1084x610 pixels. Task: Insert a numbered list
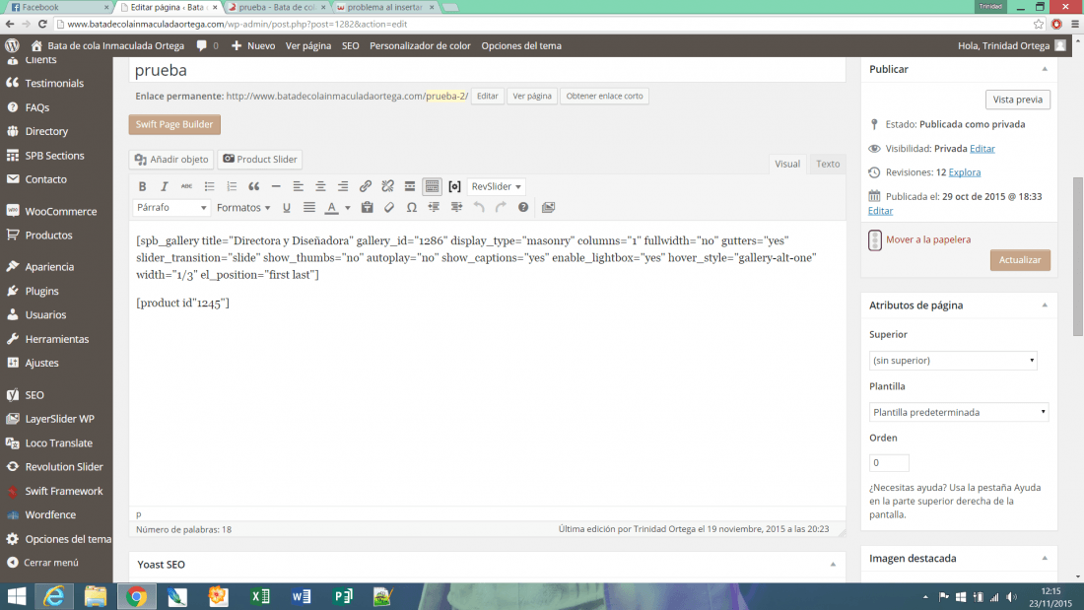[x=232, y=186]
